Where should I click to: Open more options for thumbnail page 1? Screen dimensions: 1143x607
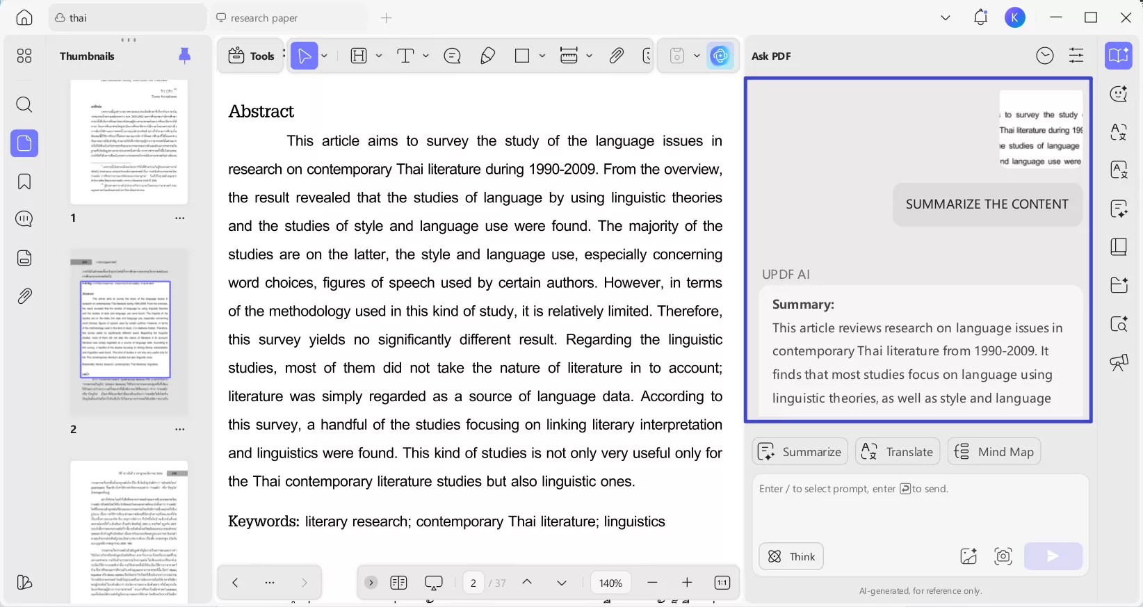coord(180,218)
